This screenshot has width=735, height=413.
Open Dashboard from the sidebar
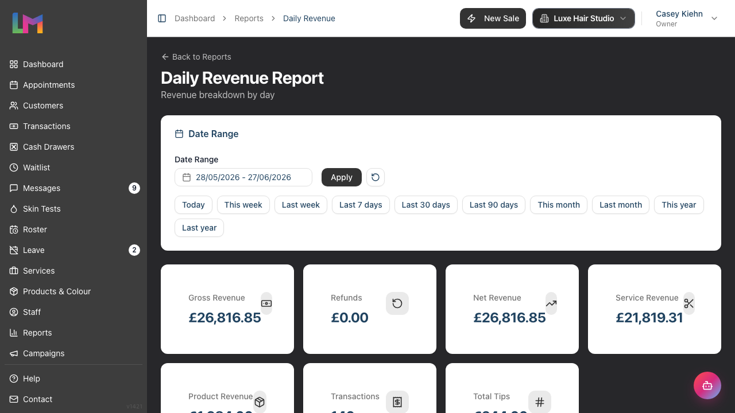pyautogui.click(x=73, y=64)
